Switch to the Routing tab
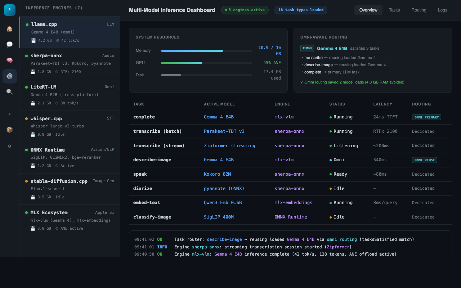Viewport: 461px width, 288px height. tap(419, 10)
